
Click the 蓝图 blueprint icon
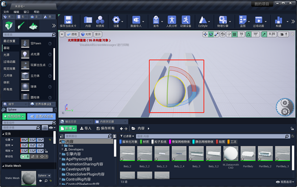[242, 20]
